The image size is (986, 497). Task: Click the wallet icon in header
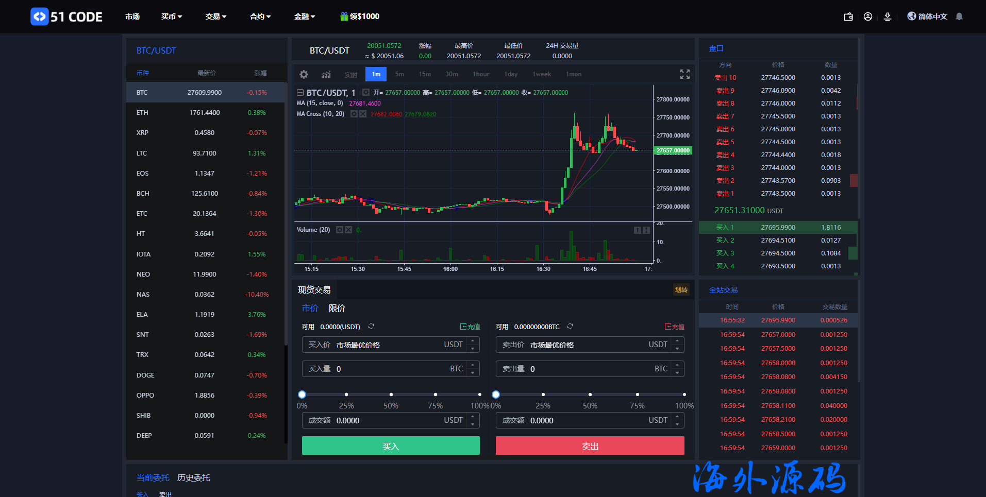tap(848, 16)
